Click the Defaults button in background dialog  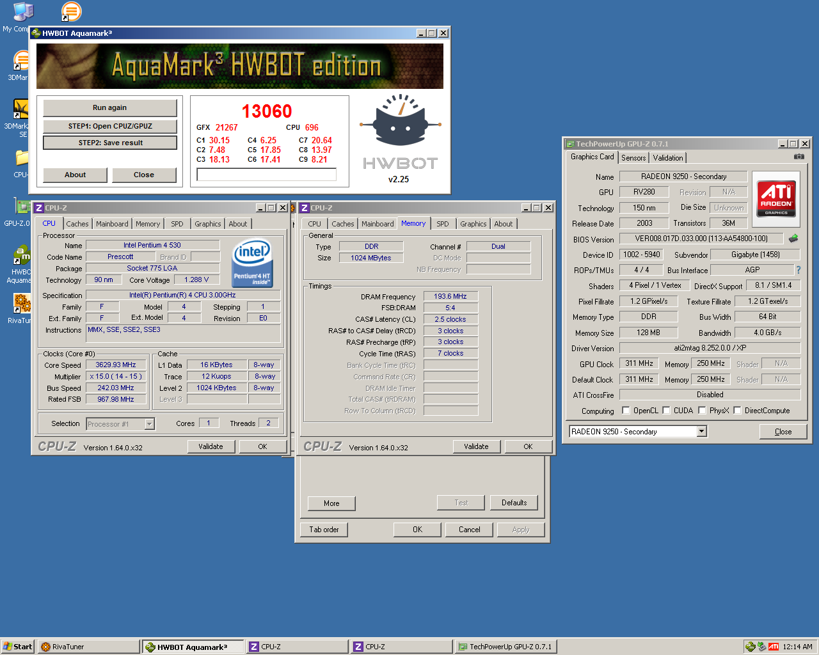pos(514,503)
